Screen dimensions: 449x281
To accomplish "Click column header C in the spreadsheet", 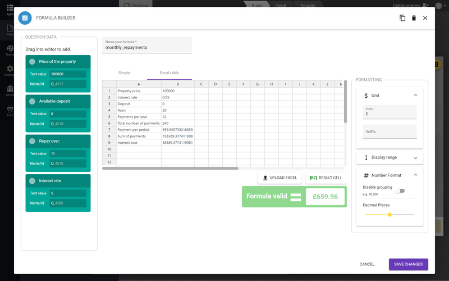I will click(x=201, y=84).
